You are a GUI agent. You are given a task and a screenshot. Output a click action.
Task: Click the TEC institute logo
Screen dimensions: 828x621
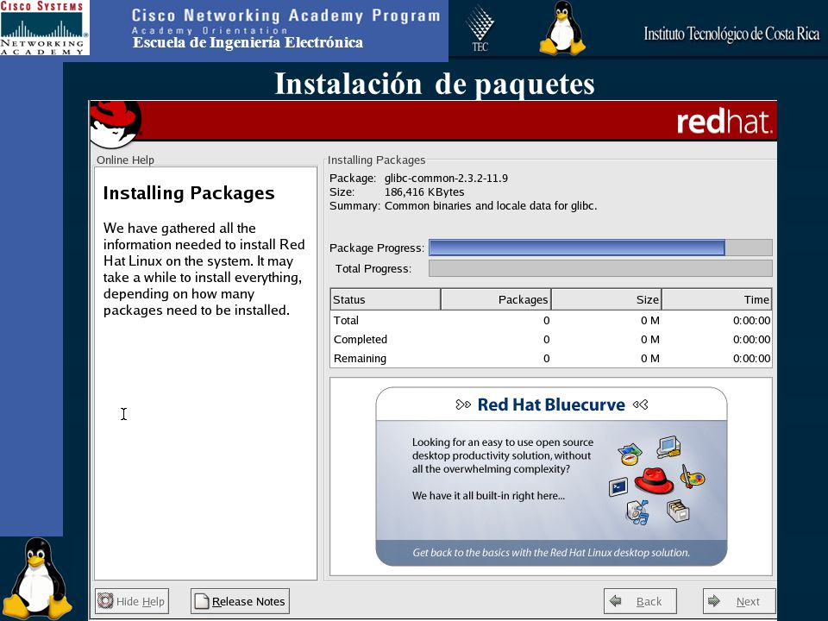pos(480,28)
